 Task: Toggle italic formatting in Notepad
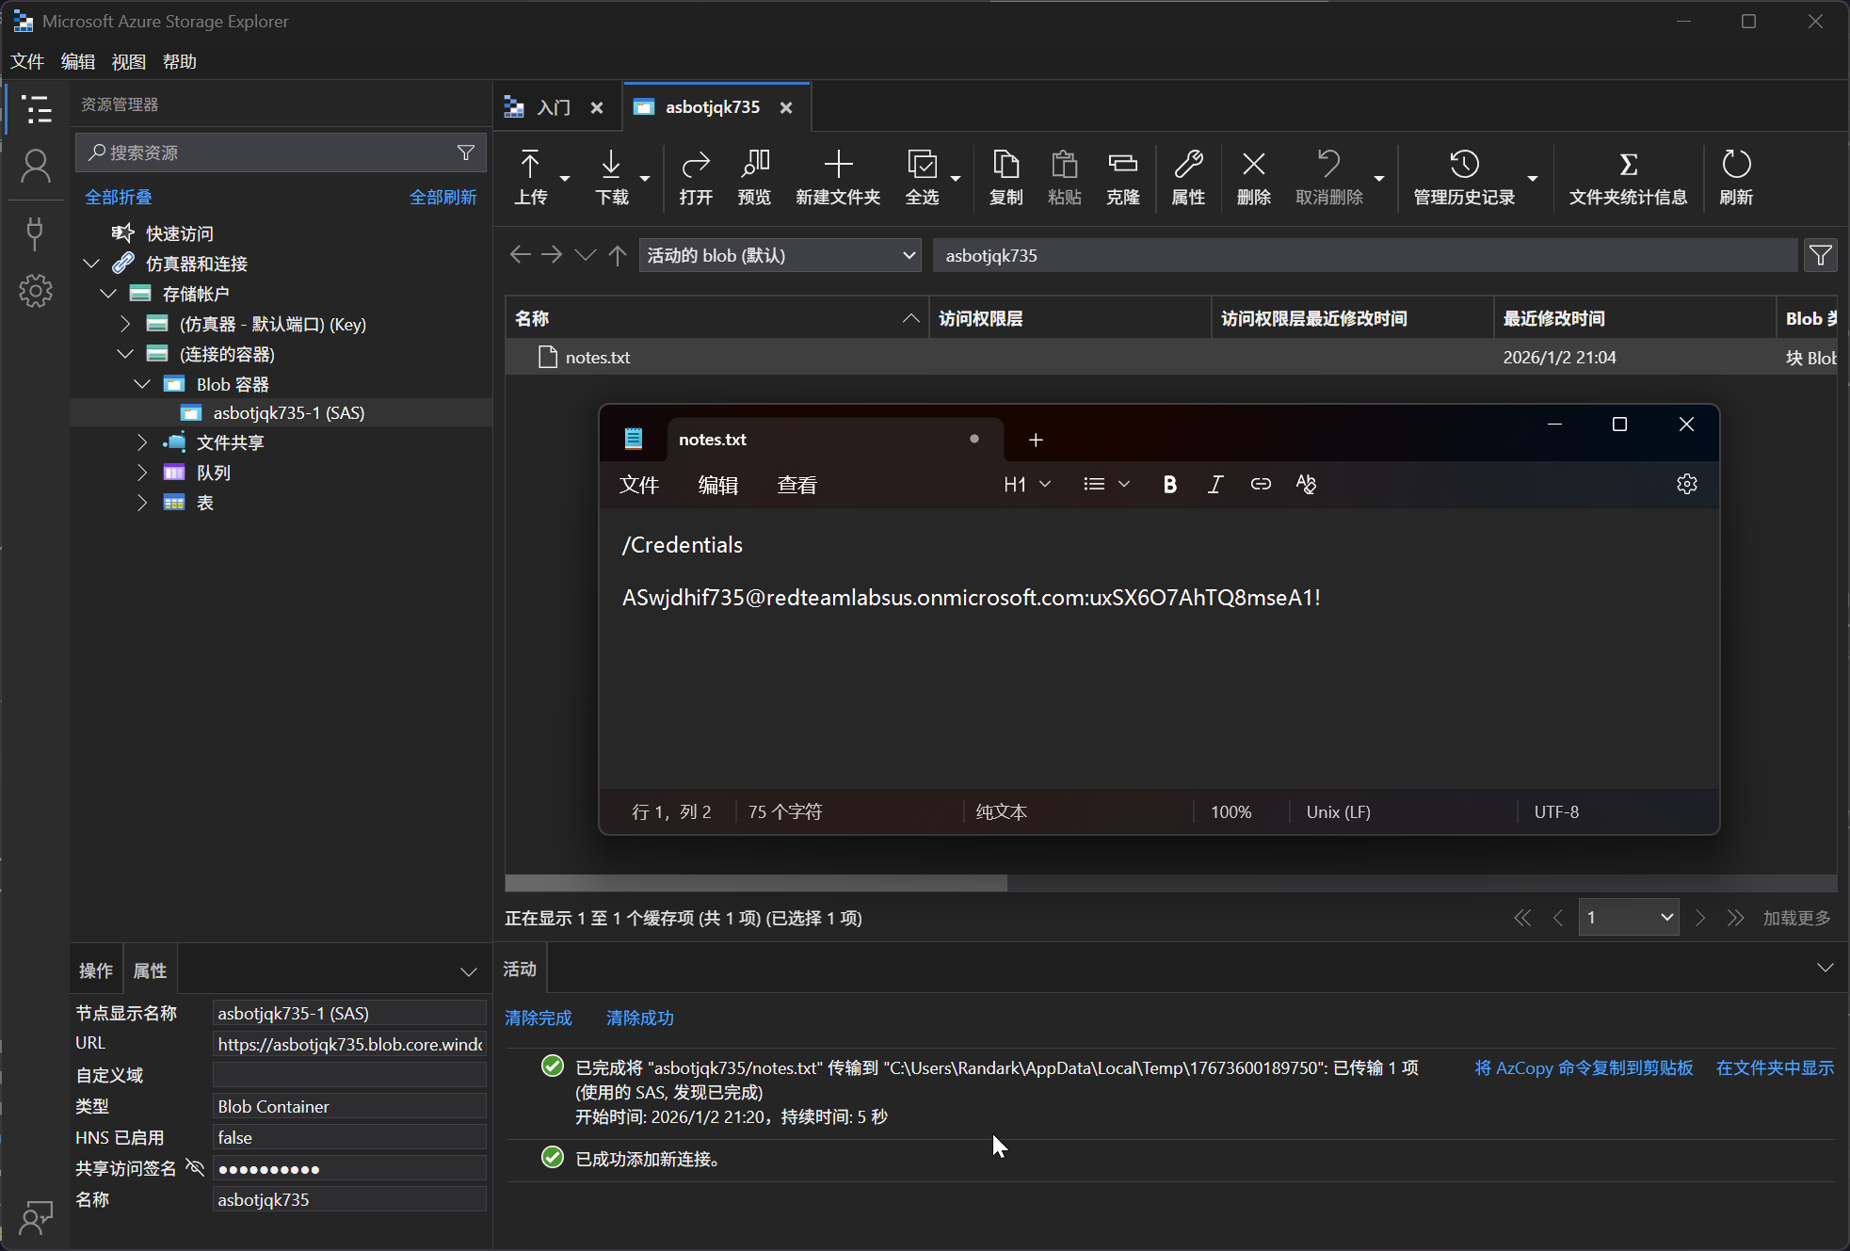click(1215, 484)
